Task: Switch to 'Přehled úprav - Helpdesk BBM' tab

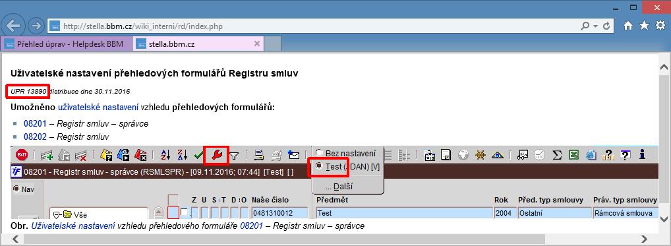Action: [66, 44]
